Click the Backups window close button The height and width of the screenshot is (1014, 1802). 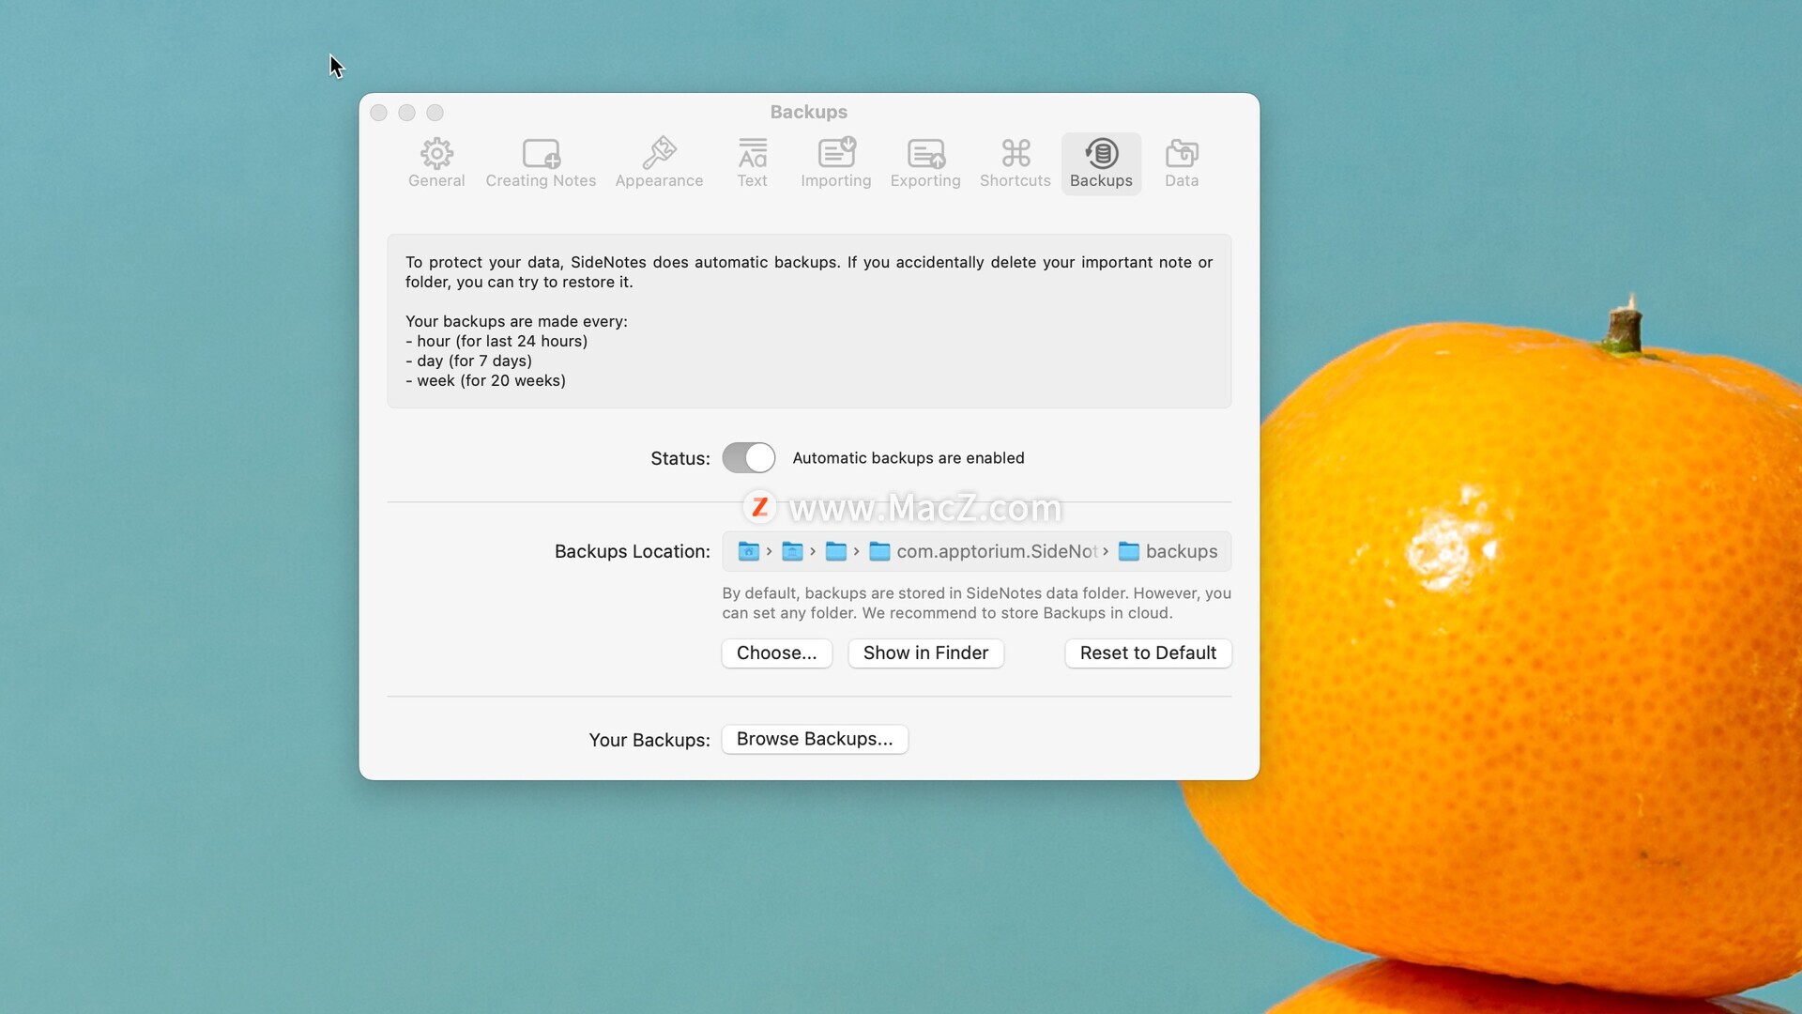(379, 113)
